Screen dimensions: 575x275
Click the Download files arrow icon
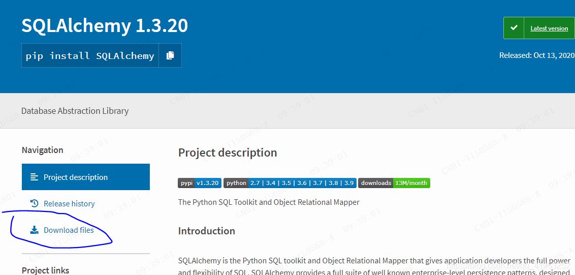pyautogui.click(x=34, y=230)
